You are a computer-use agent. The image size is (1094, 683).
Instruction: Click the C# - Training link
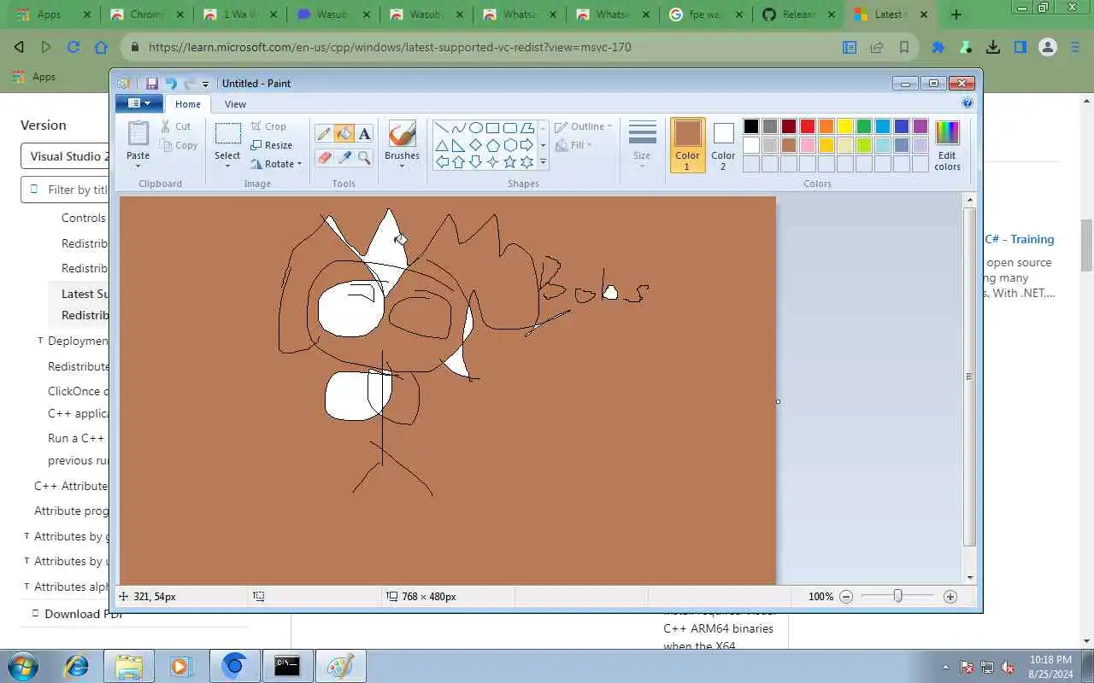tap(1020, 240)
